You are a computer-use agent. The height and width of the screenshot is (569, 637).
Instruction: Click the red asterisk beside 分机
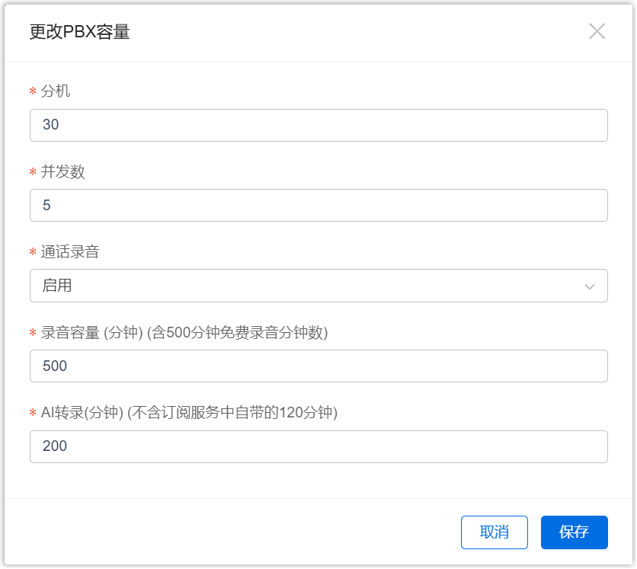[x=33, y=92]
